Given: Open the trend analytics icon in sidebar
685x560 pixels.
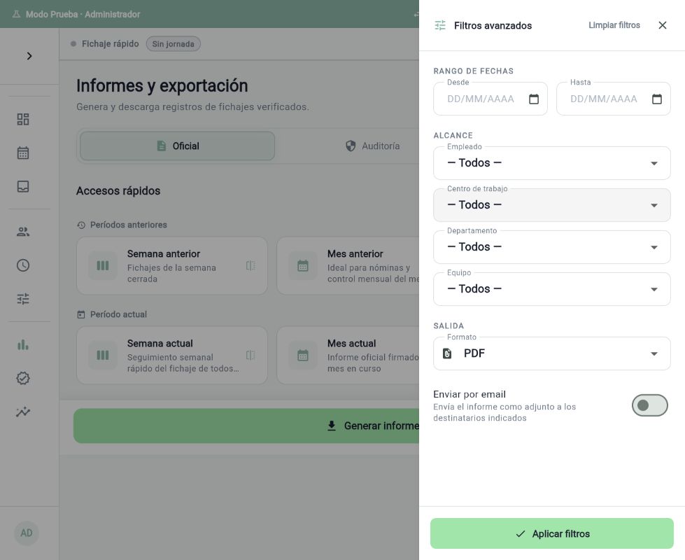Looking at the screenshot, I should [x=23, y=412].
